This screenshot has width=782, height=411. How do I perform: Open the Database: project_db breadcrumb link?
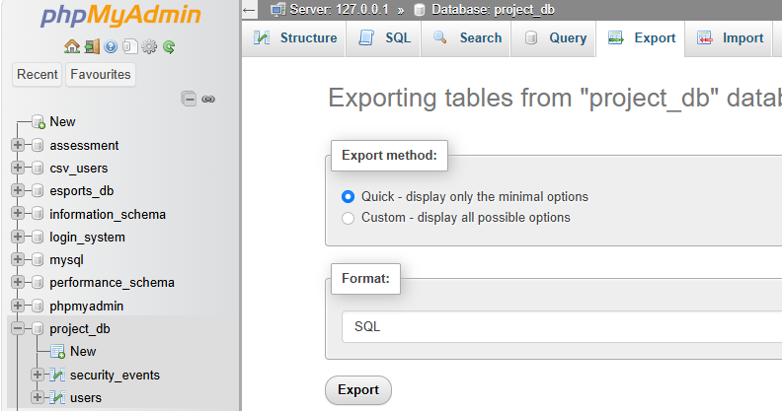tap(493, 10)
